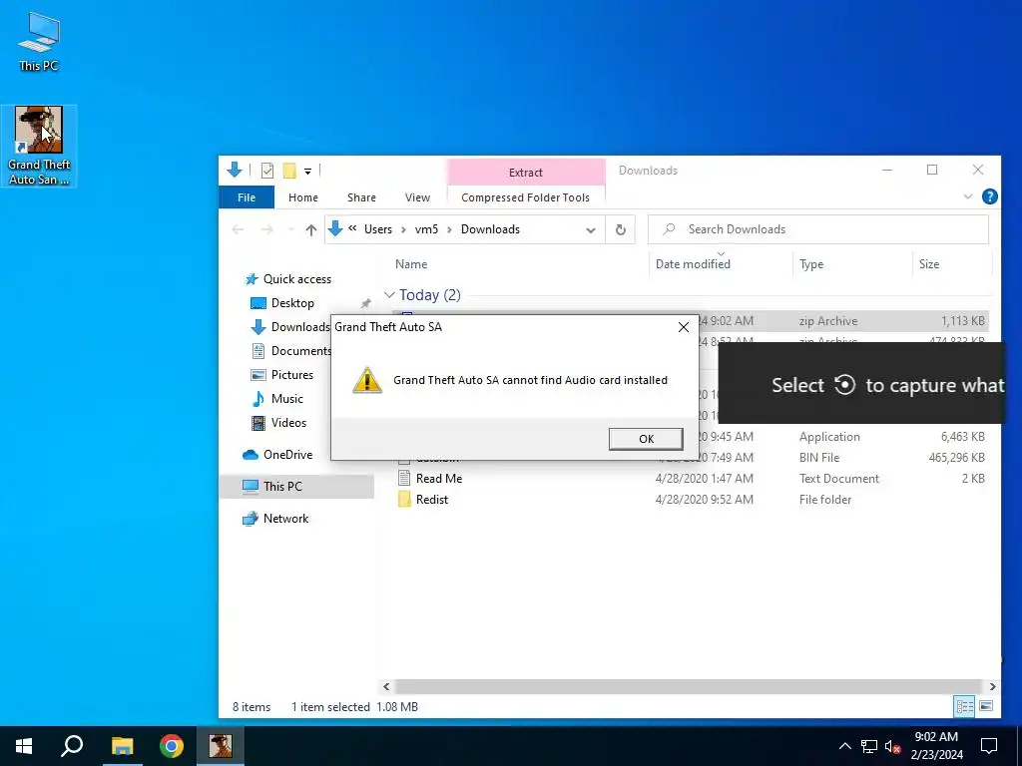Viewport: 1022px width, 766px height.
Task: Open the recent locations dropdown arrow
Action: [x=290, y=229]
